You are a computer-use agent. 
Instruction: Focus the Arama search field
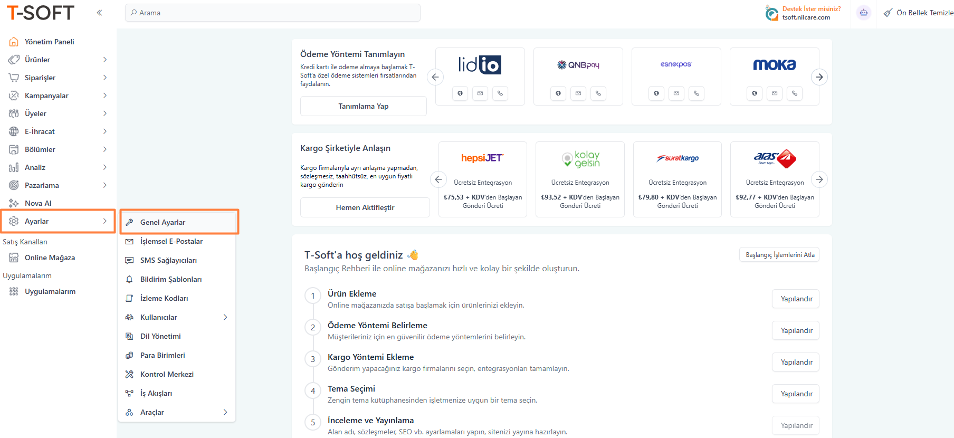(x=273, y=13)
